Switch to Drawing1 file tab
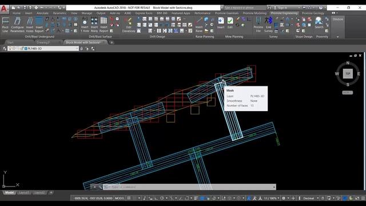 (x=43, y=42)
